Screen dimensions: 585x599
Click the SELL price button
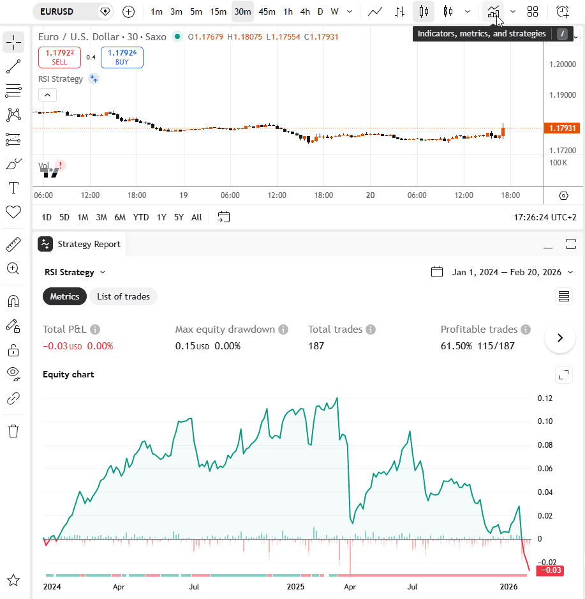point(59,57)
